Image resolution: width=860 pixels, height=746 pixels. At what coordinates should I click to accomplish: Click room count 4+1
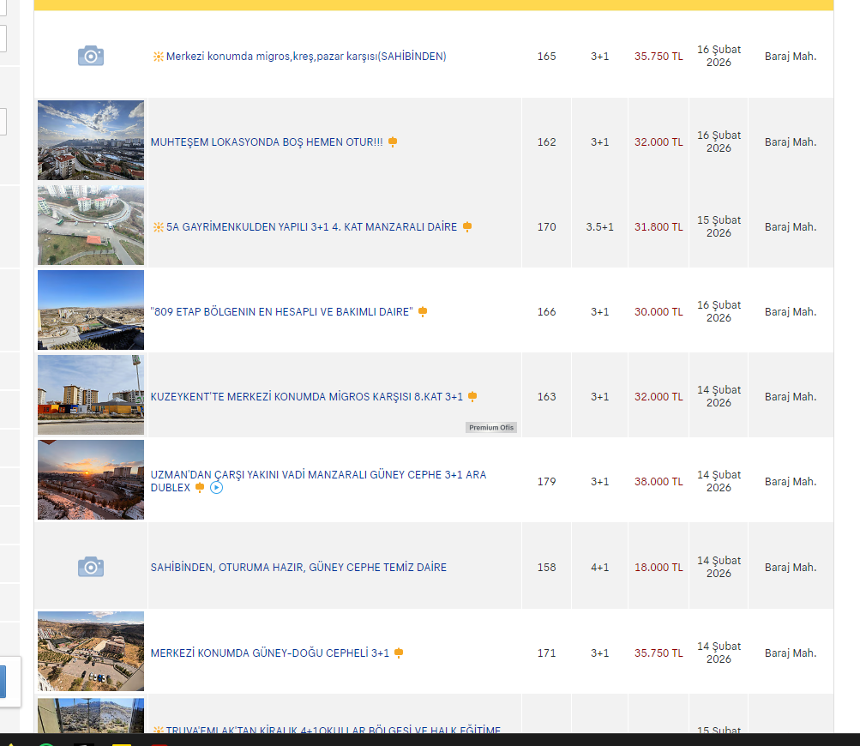599,567
